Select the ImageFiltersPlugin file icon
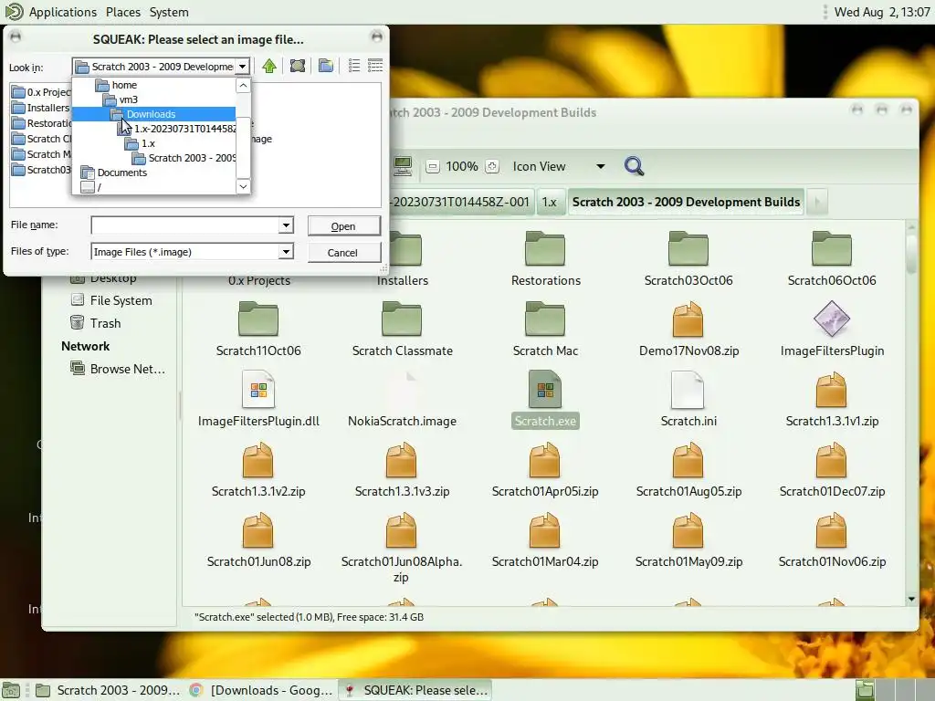The width and height of the screenshot is (935, 701). coord(831,319)
